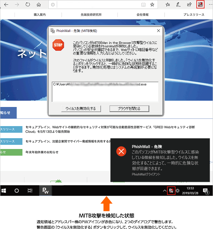Click the browser forward arrow
The width and height of the screenshot is (213, 229).
click(x=17, y=5)
